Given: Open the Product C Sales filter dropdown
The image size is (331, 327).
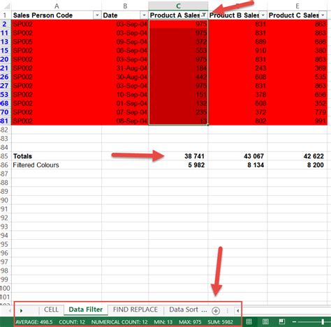Looking at the screenshot, I should pos(323,15).
